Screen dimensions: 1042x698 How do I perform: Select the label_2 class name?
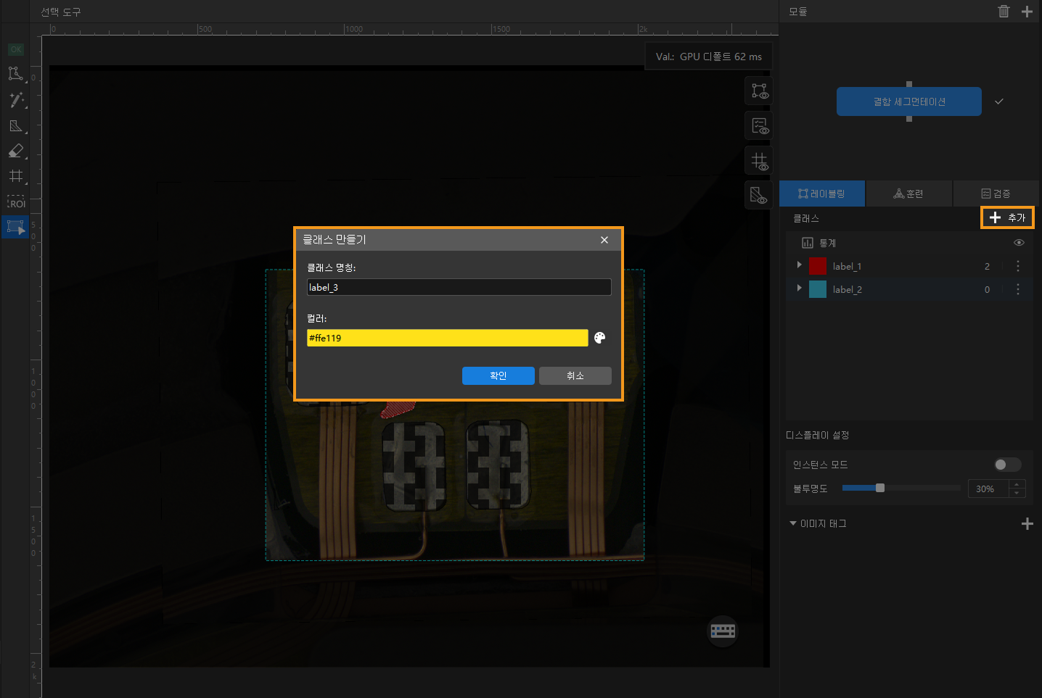coord(847,290)
